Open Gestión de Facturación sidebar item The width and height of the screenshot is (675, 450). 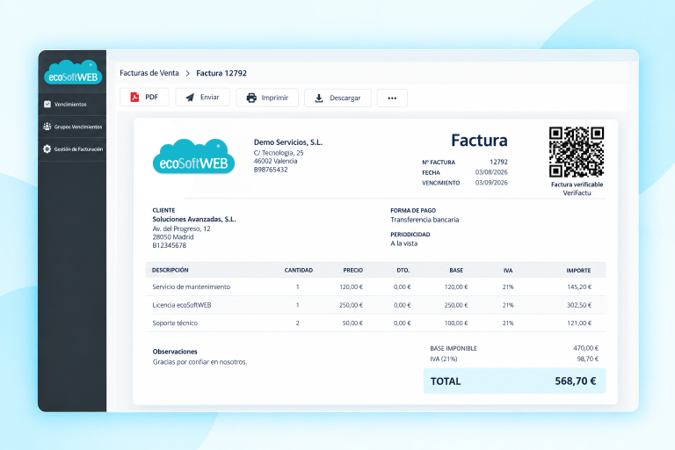[x=72, y=149]
